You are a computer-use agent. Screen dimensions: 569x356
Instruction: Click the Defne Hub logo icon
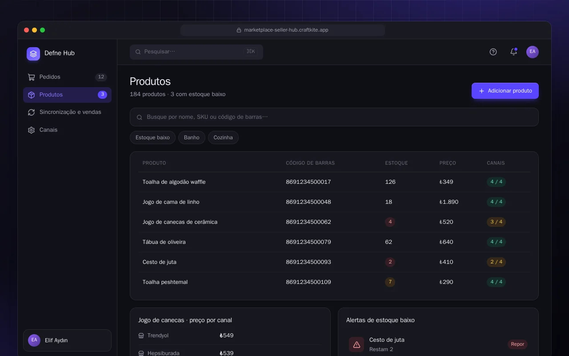point(33,54)
